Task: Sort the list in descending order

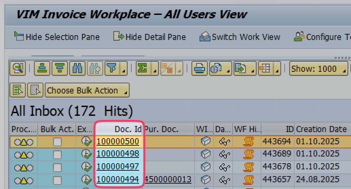Action: tap(60, 69)
